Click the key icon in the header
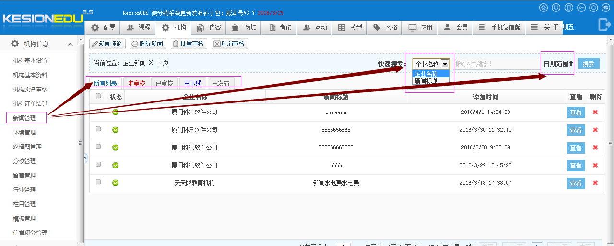 click(x=581, y=8)
